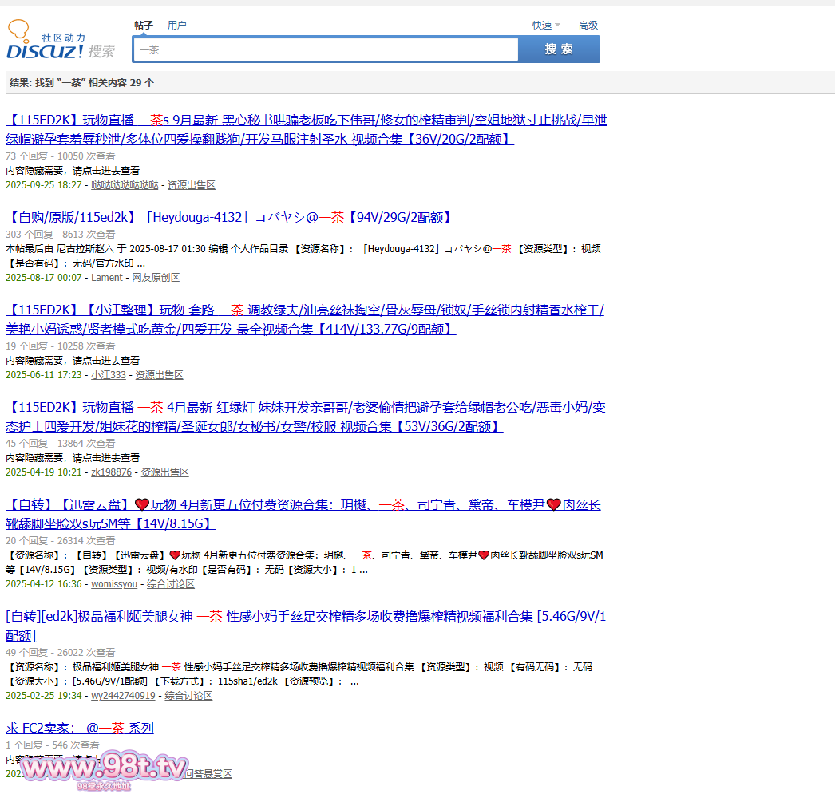Open the 求 FC2卖家 post title
The width and height of the screenshot is (835, 798).
click(80, 728)
